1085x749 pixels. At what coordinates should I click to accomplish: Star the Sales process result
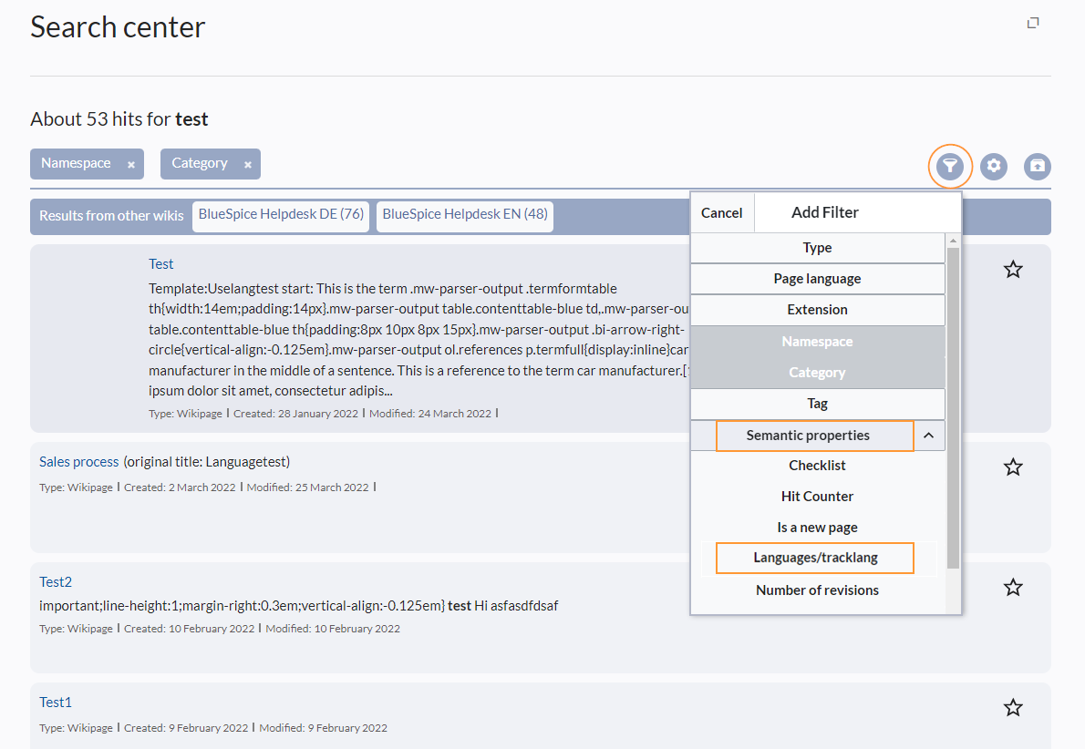[x=1013, y=467]
